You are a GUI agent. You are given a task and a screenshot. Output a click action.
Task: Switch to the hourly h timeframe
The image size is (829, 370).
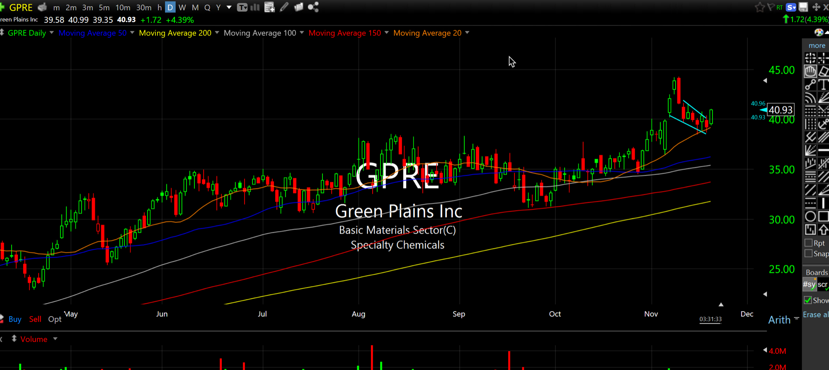(160, 7)
